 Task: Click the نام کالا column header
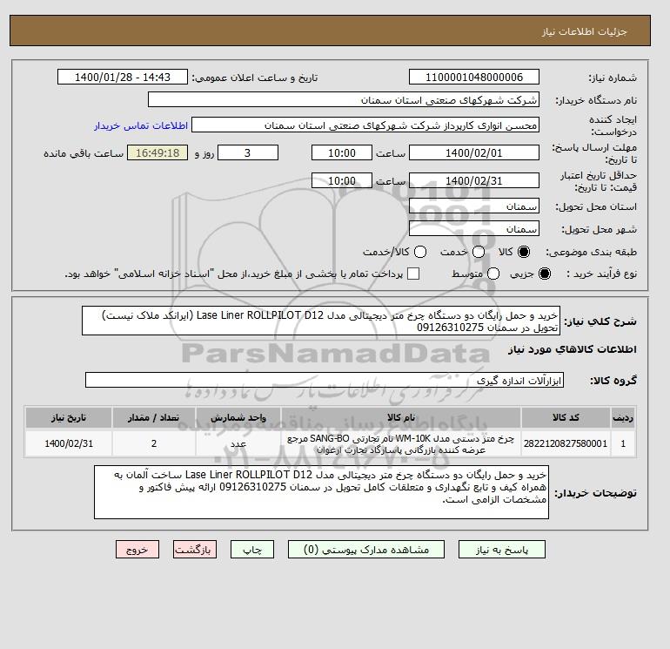(401, 417)
